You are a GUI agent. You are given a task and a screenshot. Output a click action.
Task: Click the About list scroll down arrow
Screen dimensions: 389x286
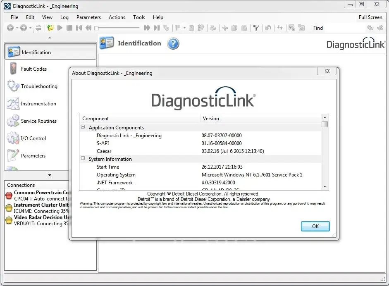(325, 187)
